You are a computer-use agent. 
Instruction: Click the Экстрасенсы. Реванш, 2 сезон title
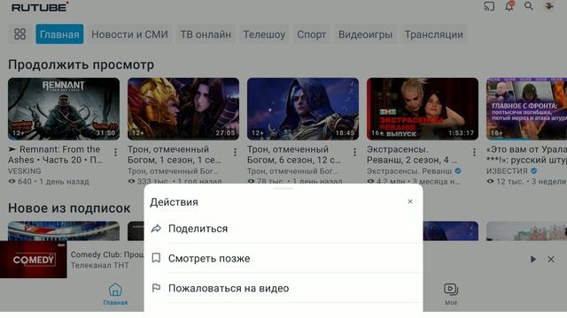point(412,155)
